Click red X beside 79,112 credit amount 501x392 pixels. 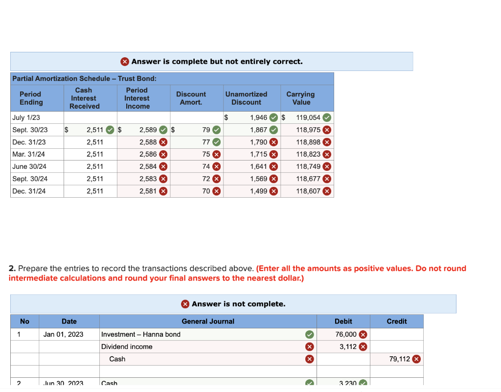click(416, 359)
